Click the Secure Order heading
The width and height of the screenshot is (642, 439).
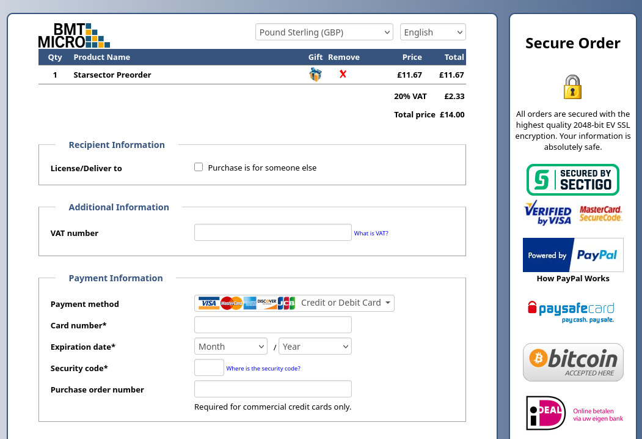(573, 43)
